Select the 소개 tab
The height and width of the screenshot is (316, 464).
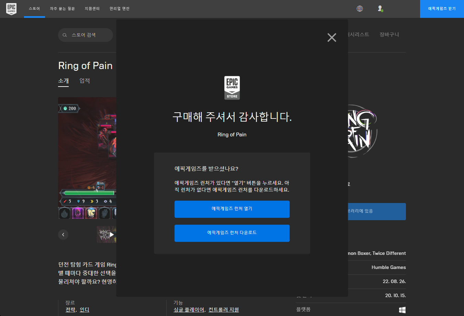coord(64,81)
